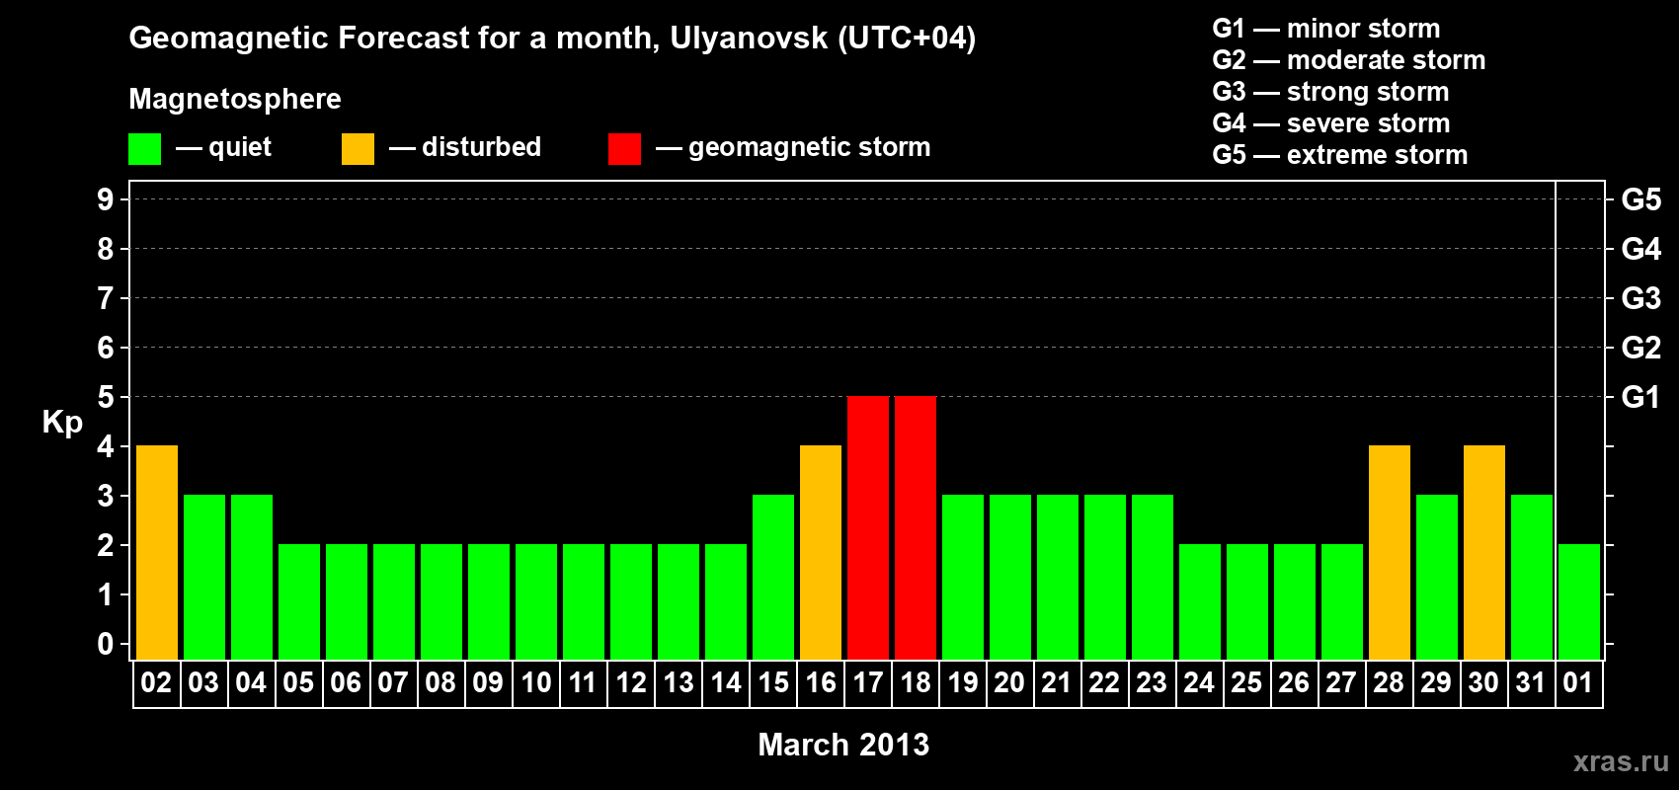Click the orange bar for day 16

821,552
